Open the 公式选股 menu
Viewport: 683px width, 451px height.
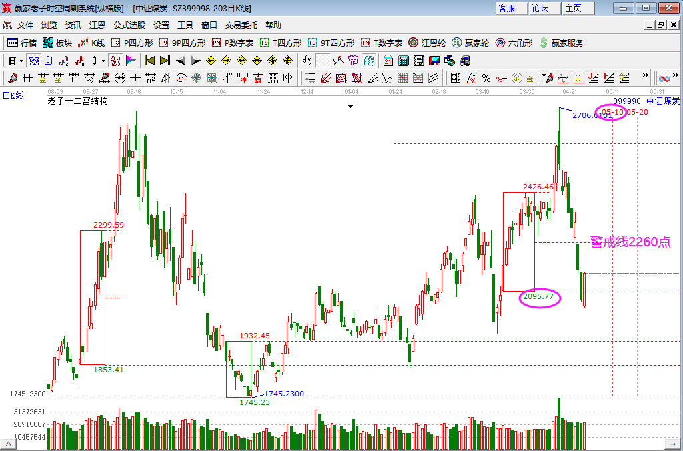[129, 25]
